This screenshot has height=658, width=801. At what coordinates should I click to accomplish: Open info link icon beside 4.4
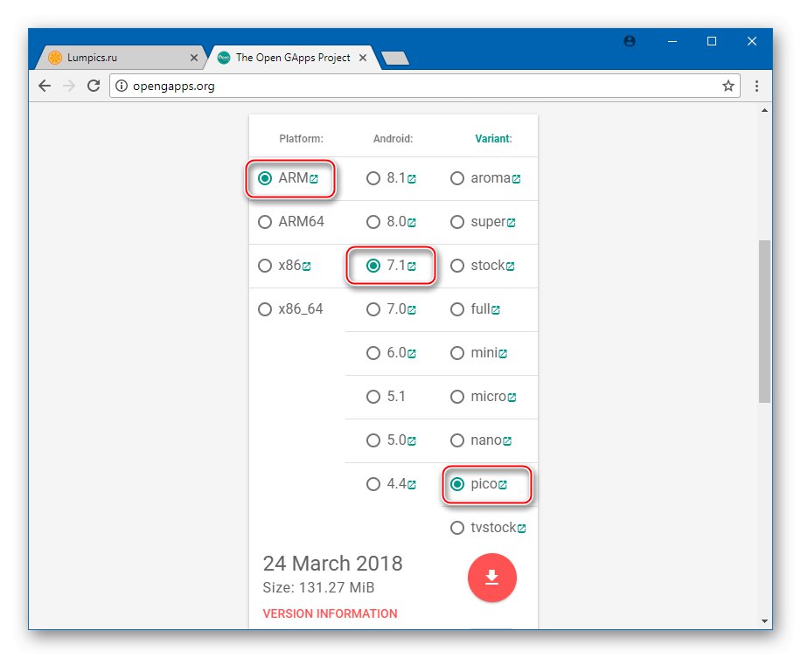point(412,485)
